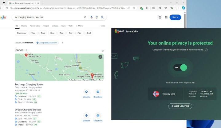Select the Videos search tab
The image size is (221, 128).
click(x=55, y=26)
